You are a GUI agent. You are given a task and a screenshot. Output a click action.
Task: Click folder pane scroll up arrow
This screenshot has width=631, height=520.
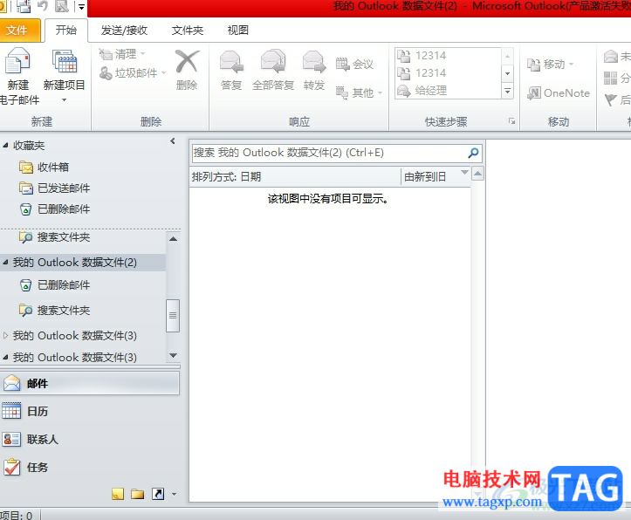(173, 239)
